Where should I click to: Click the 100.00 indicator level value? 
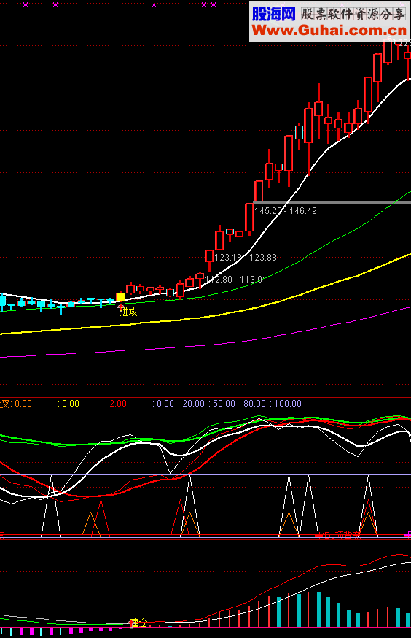pos(288,404)
